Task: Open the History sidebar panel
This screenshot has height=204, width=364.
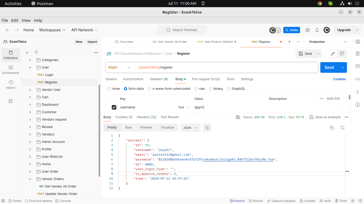Action: point(11,85)
